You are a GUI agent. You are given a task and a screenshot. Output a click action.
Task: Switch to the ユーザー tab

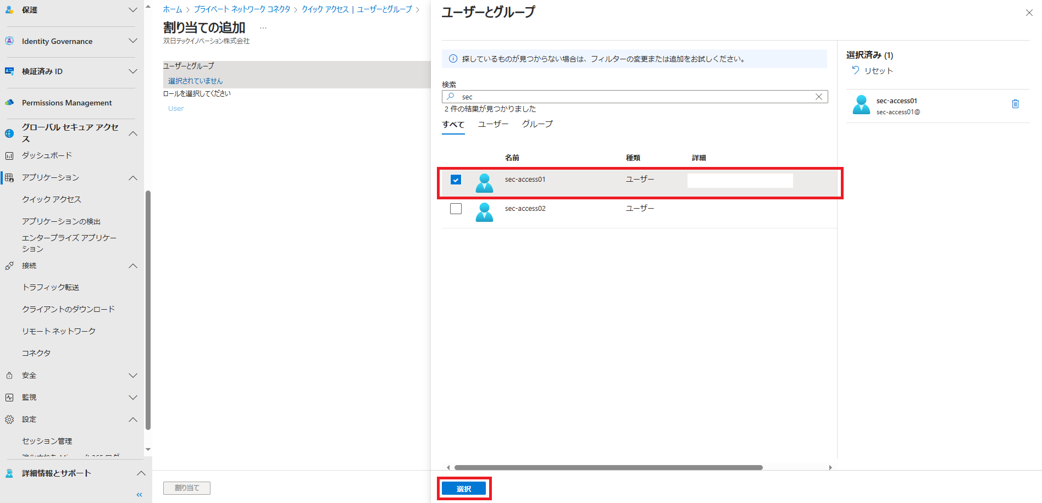tap(494, 124)
